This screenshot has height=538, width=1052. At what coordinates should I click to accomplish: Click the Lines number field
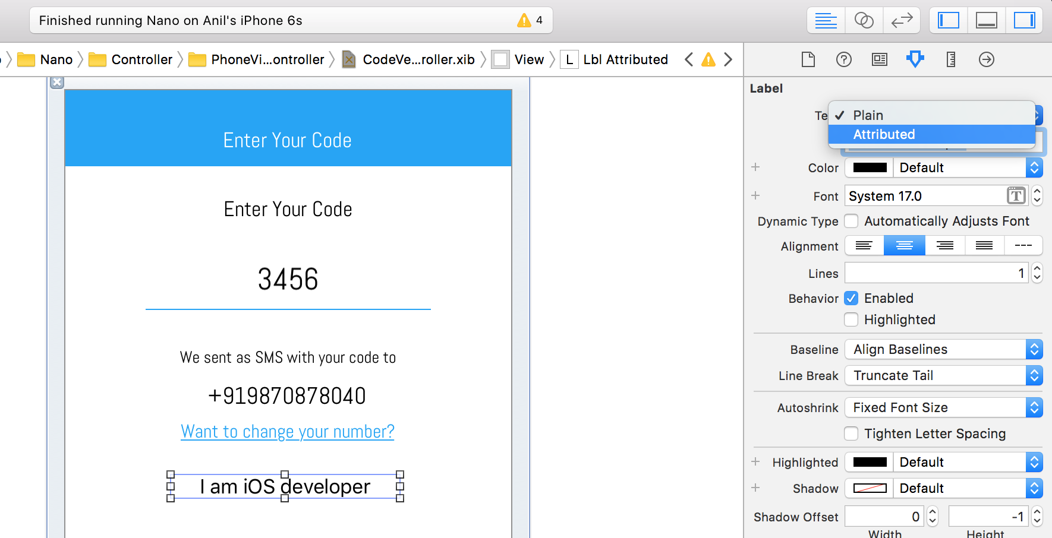coord(936,273)
